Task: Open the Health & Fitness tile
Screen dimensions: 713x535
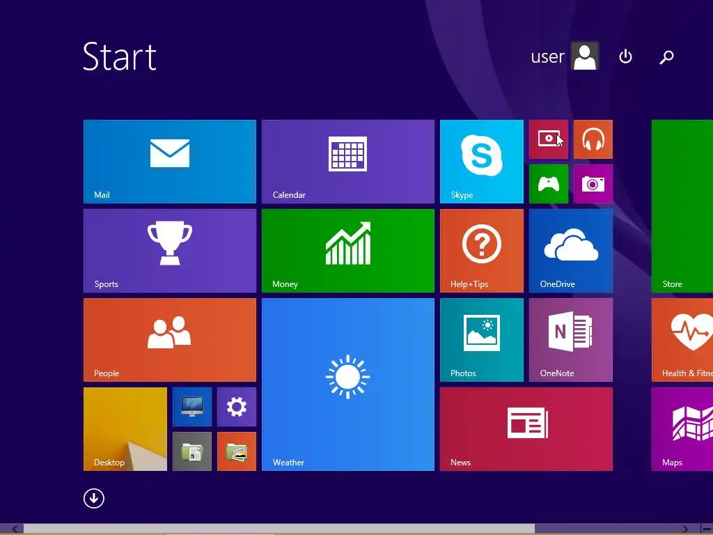Action: pyautogui.click(x=682, y=340)
